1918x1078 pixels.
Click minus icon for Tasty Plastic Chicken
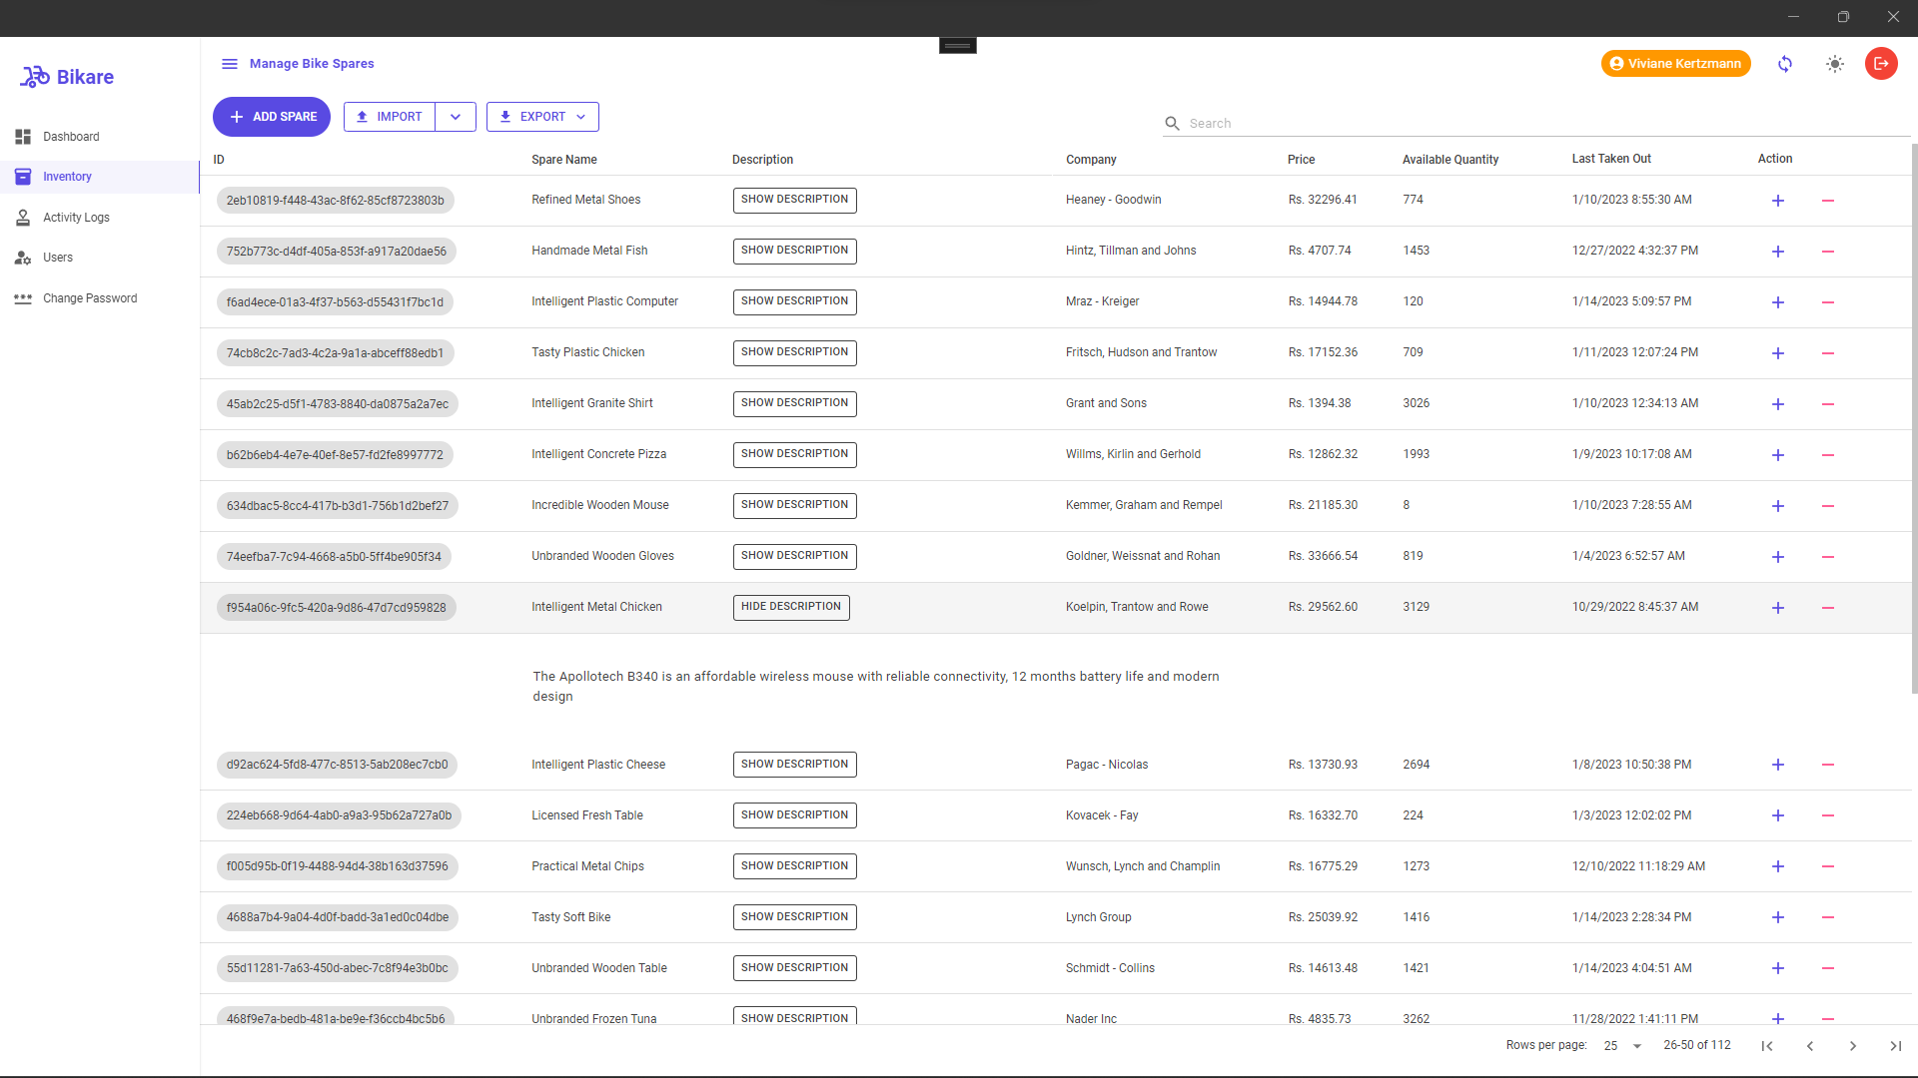pos(1827,352)
